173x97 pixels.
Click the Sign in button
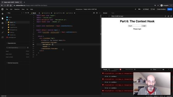click(x=170, y=9)
